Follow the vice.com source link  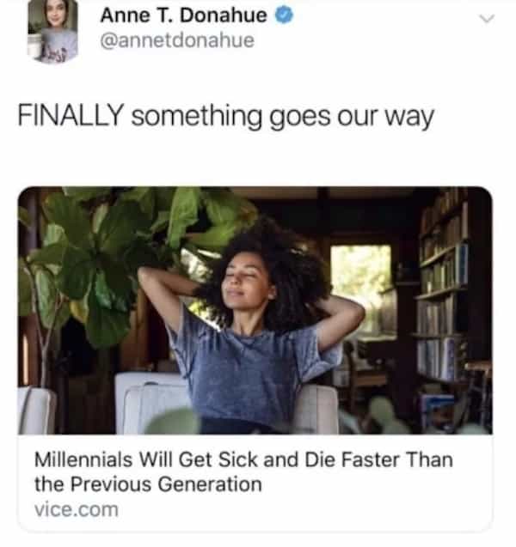(x=77, y=510)
